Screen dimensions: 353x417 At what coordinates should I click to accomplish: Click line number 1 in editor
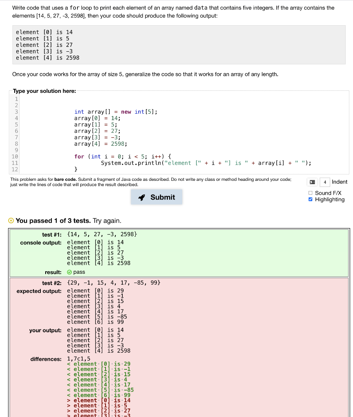[x=16, y=99]
